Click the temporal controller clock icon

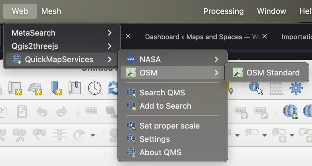pos(95,88)
